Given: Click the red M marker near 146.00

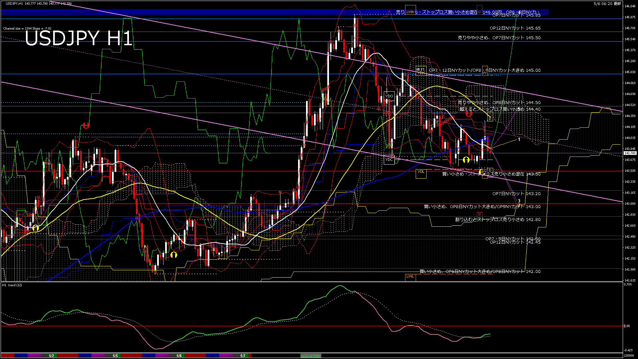Looking at the screenshot, I should point(479,12).
